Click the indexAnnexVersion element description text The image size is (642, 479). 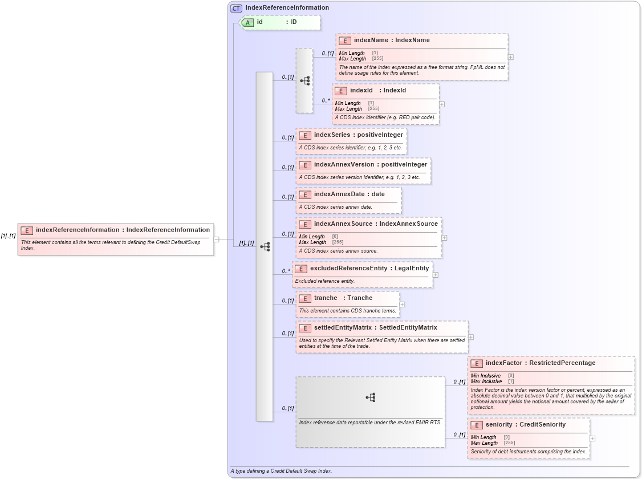[x=359, y=177]
